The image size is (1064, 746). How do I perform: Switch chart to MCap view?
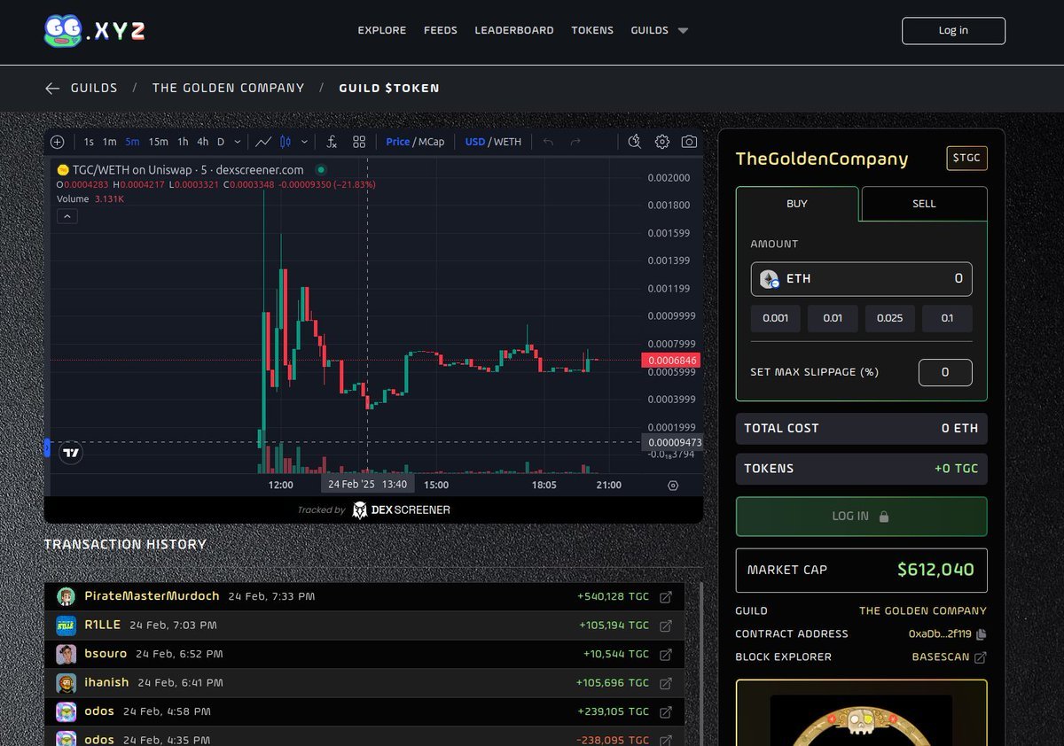click(431, 142)
